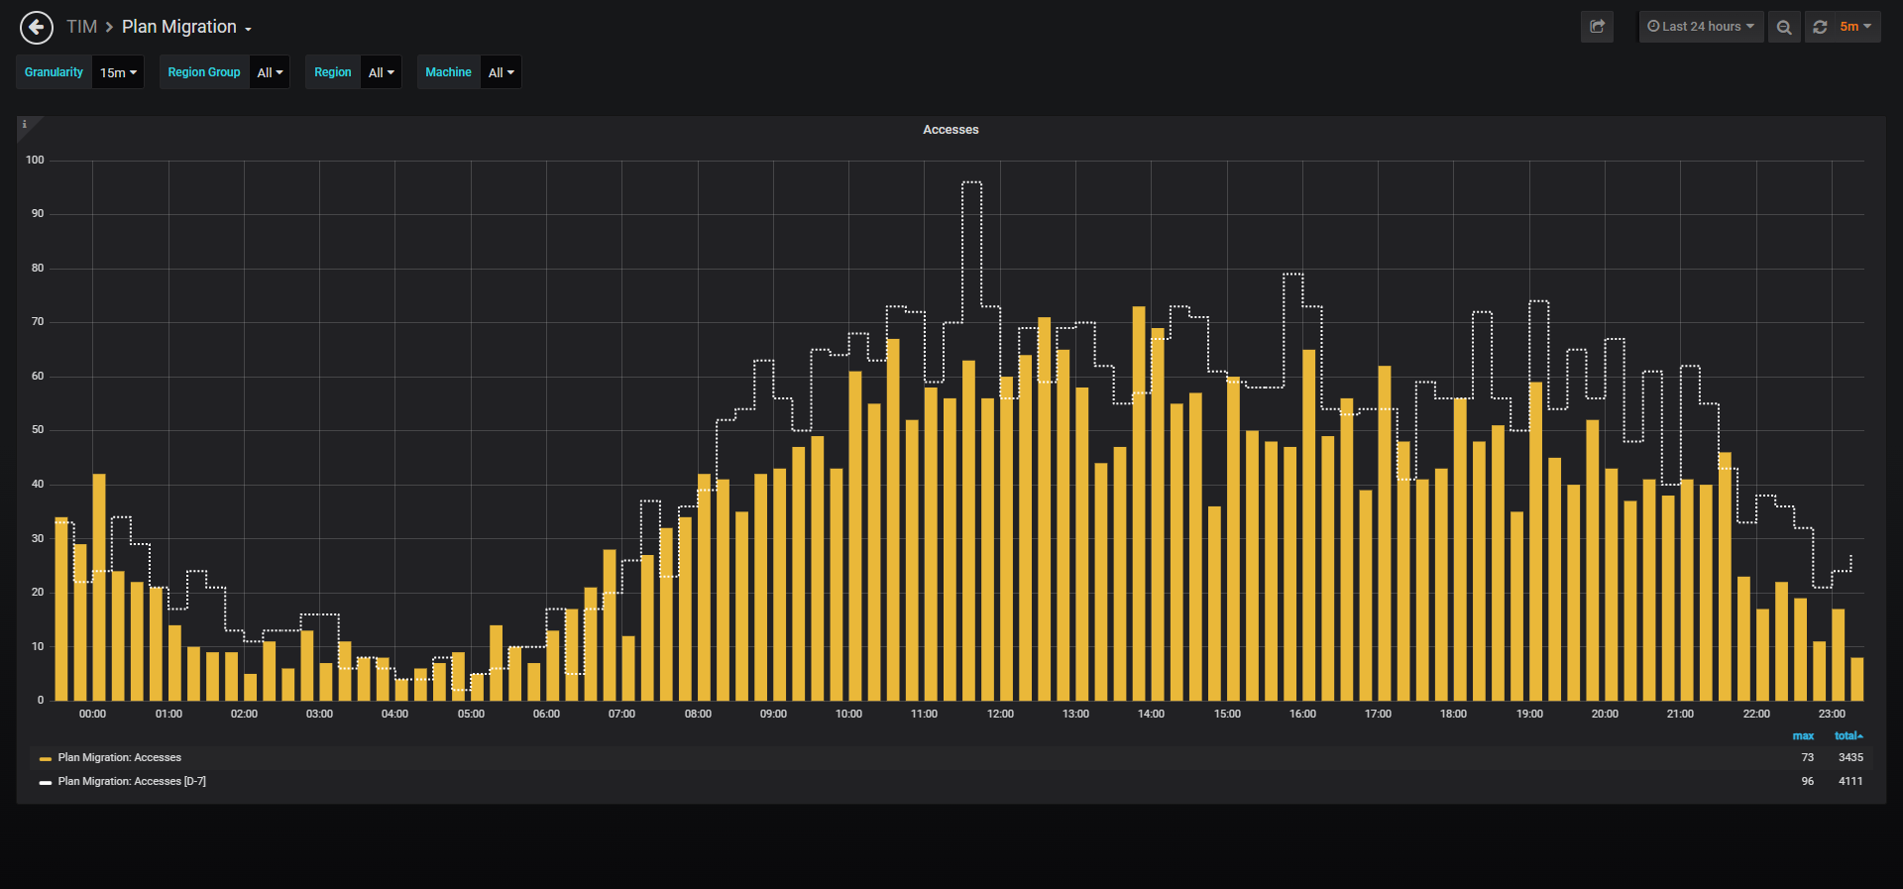Click the Granularity variable label
The width and height of the screenshot is (1903, 889).
coord(54,72)
